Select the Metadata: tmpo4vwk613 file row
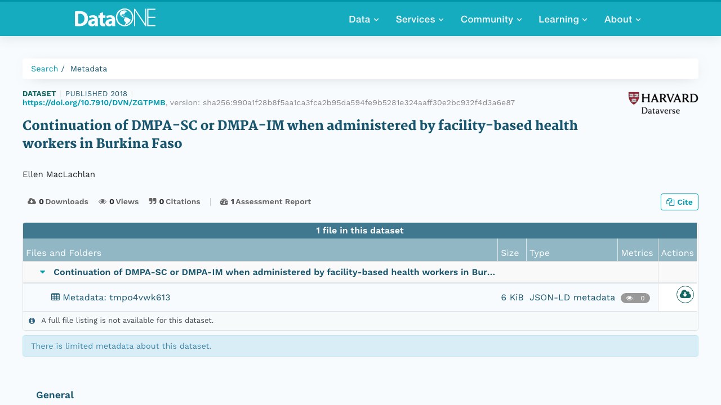Image resolution: width=721 pixels, height=405 pixels. point(360,297)
